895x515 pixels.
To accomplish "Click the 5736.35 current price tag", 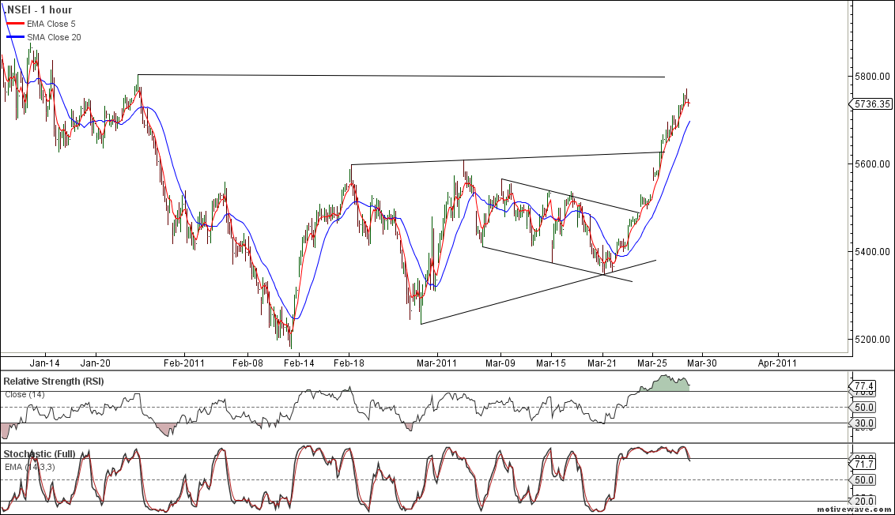I will [872, 103].
